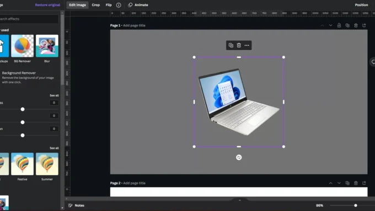Select the laptop image on canvas
This screenshot has width=375, height=211.
pos(239,102)
